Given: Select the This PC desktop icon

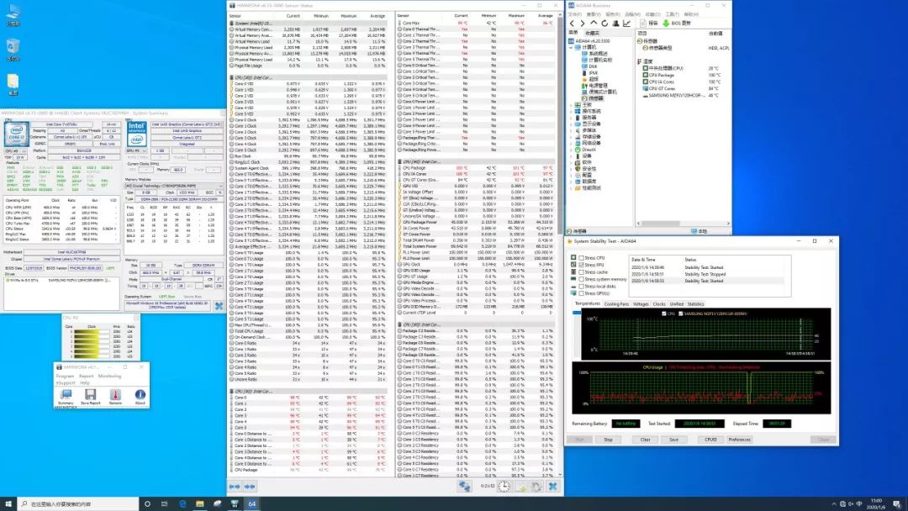Looking at the screenshot, I should (x=13, y=15).
